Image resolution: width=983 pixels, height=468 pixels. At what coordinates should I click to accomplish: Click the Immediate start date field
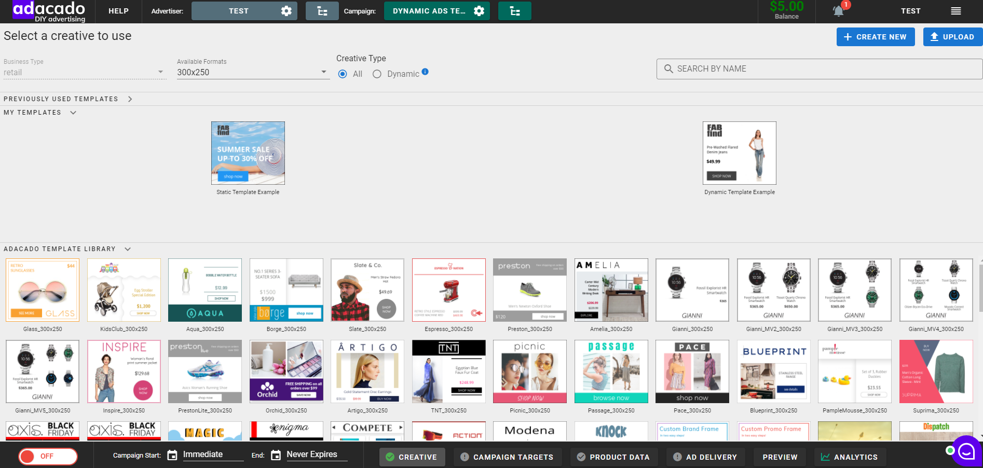[x=213, y=455]
